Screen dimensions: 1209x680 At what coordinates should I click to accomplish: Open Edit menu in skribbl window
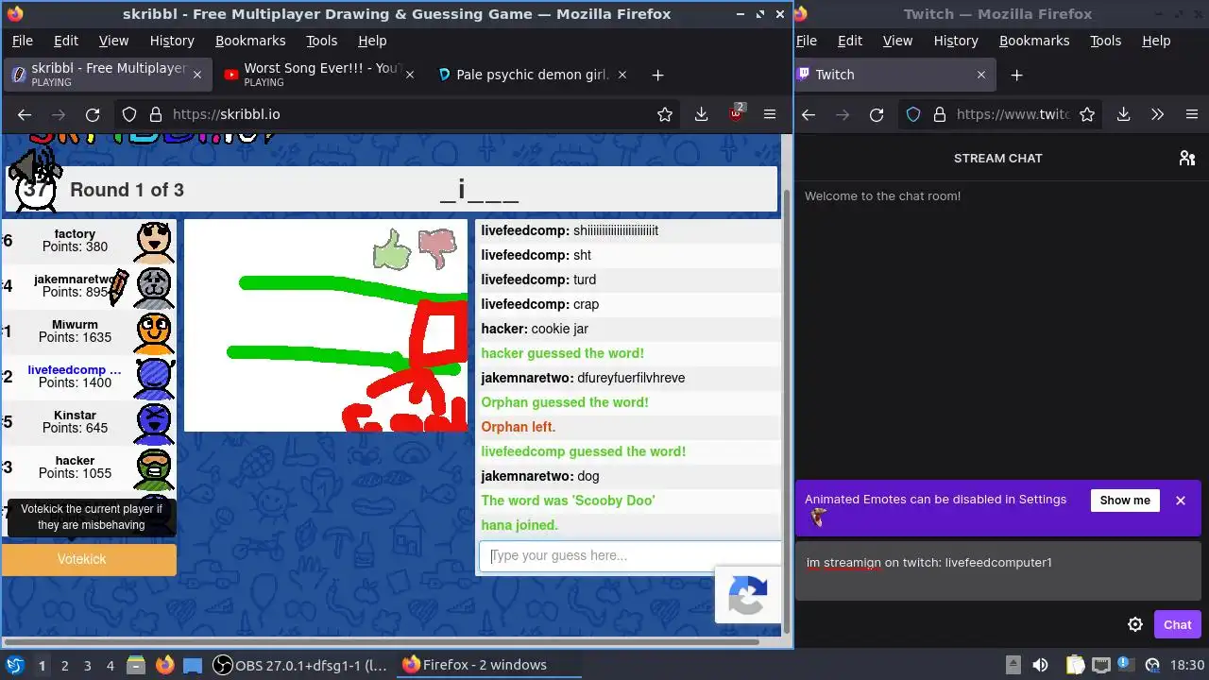point(66,41)
